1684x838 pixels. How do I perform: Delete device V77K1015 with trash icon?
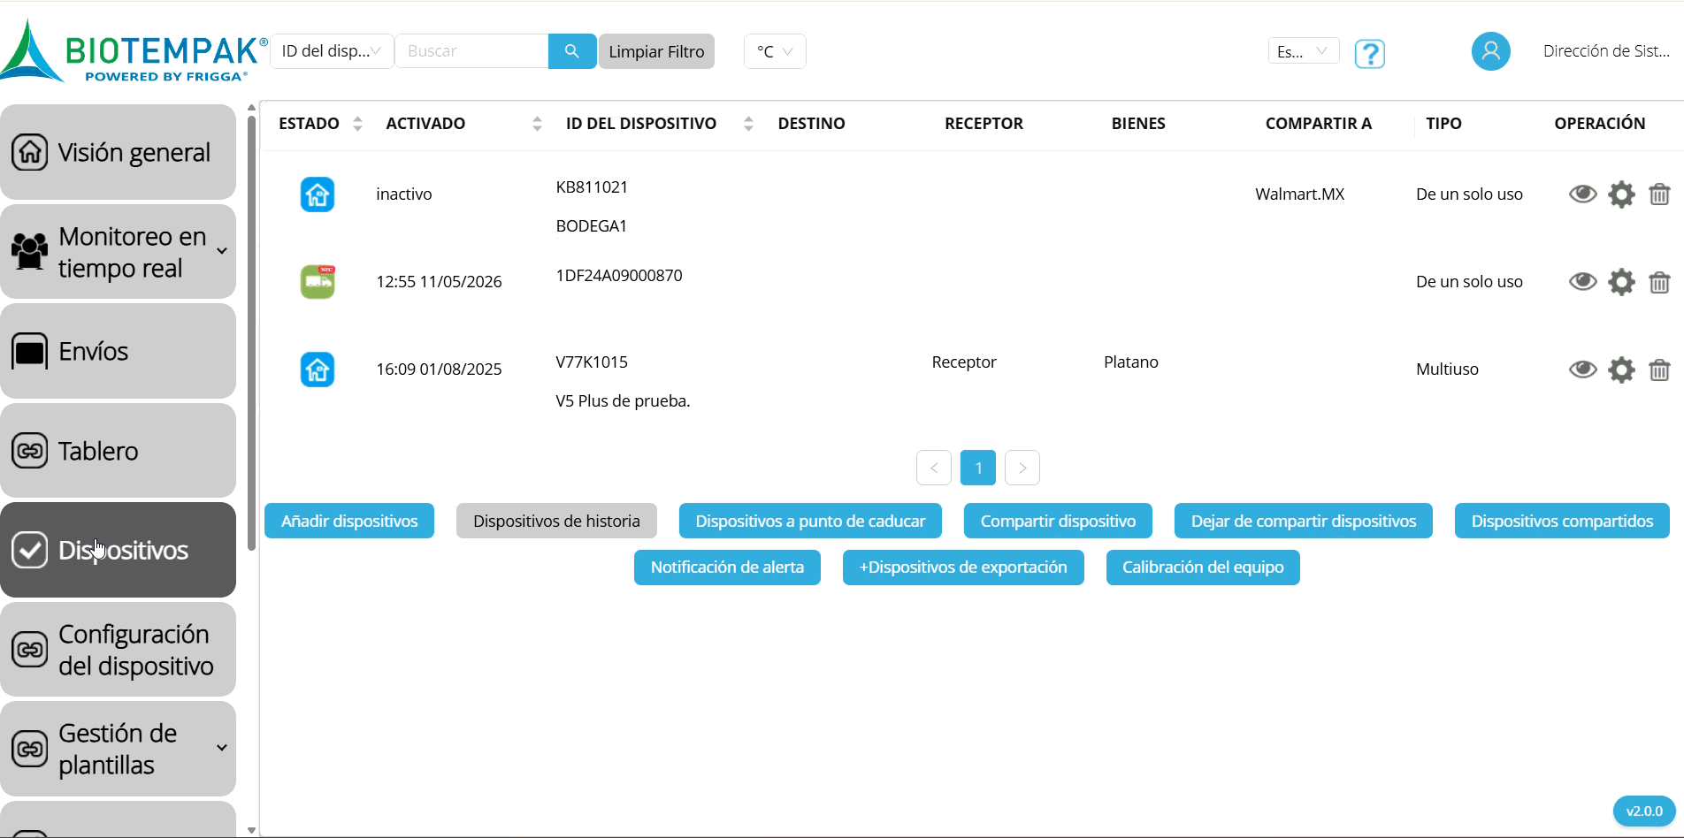[1659, 369]
